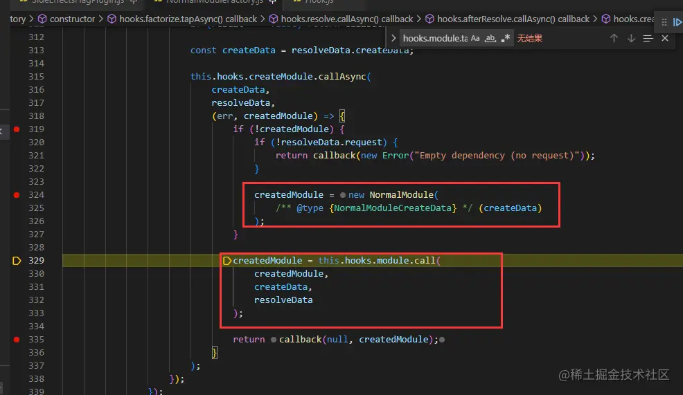Click the 'return' keyword on line 335
Image resolution: width=683 pixels, height=395 pixels.
point(249,340)
